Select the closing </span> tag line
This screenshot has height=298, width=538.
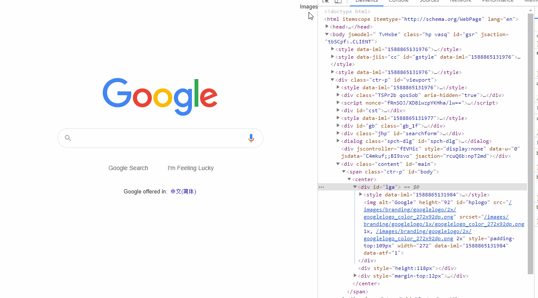point(358,292)
